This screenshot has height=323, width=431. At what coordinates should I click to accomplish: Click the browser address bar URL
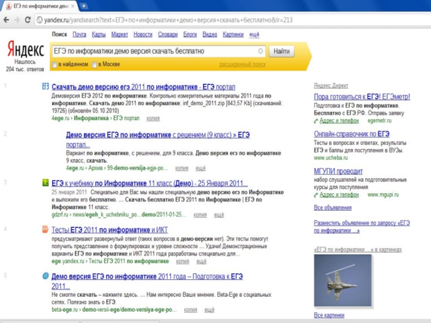[x=168, y=20]
